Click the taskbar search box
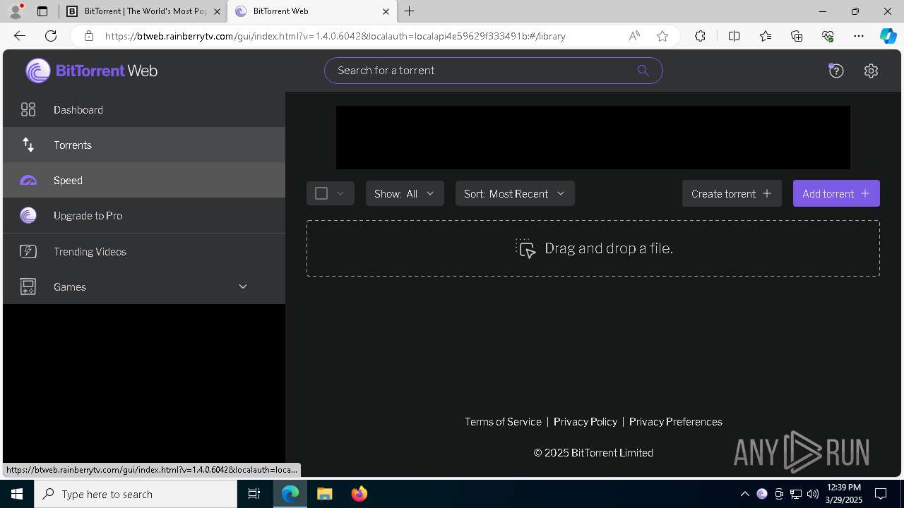Image resolution: width=904 pixels, height=508 pixels. point(136,494)
